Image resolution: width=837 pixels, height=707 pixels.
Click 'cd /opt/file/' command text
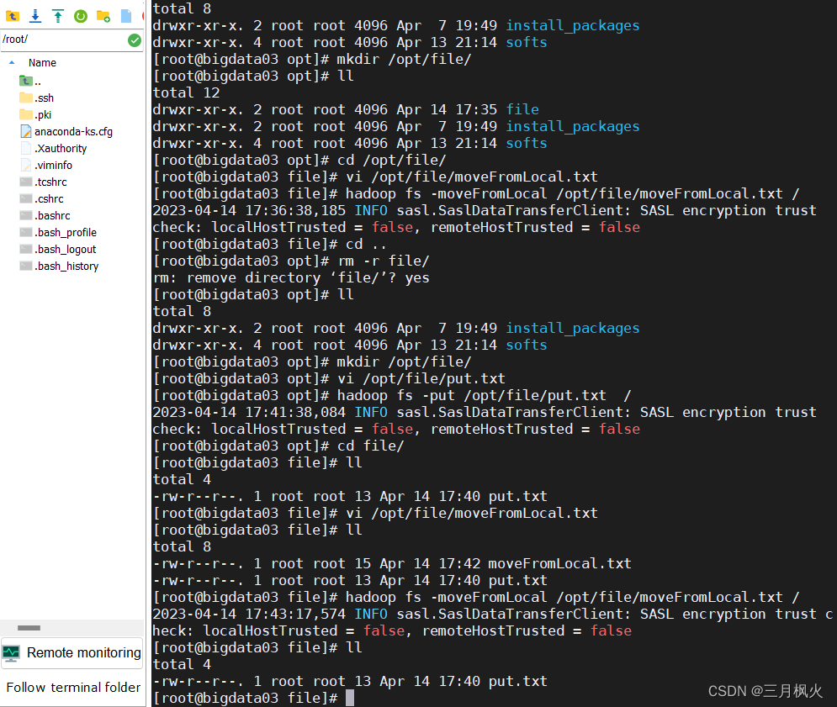tap(391, 160)
